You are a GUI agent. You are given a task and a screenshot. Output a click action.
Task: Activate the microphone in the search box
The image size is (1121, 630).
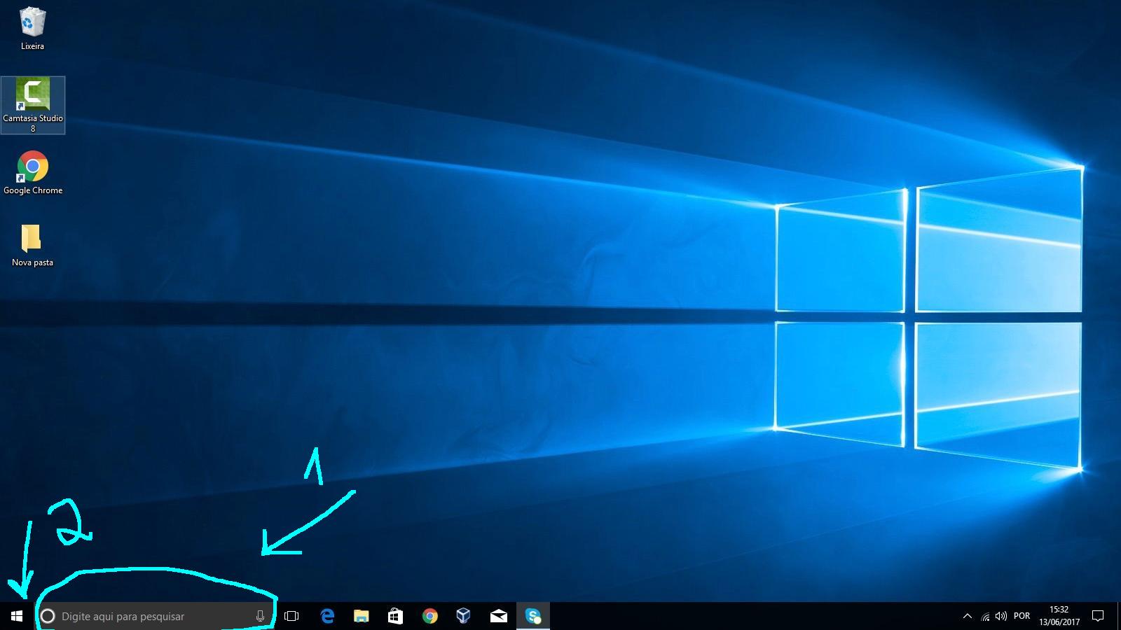pos(260,616)
